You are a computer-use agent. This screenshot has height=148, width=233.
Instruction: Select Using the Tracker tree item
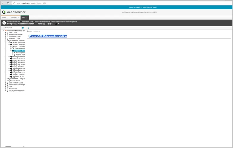[18, 75]
